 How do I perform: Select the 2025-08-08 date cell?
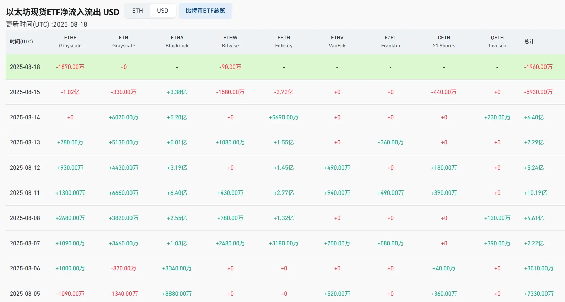[x=25, y=218]
